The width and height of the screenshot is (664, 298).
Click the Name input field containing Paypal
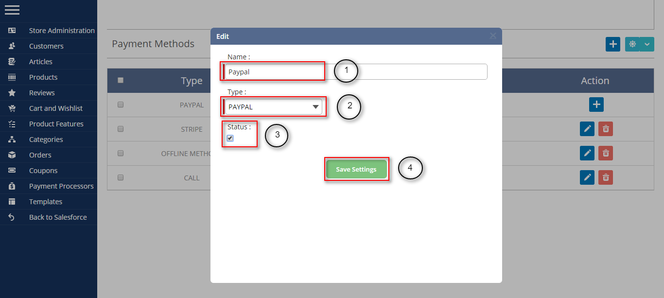tap(356, 72)
